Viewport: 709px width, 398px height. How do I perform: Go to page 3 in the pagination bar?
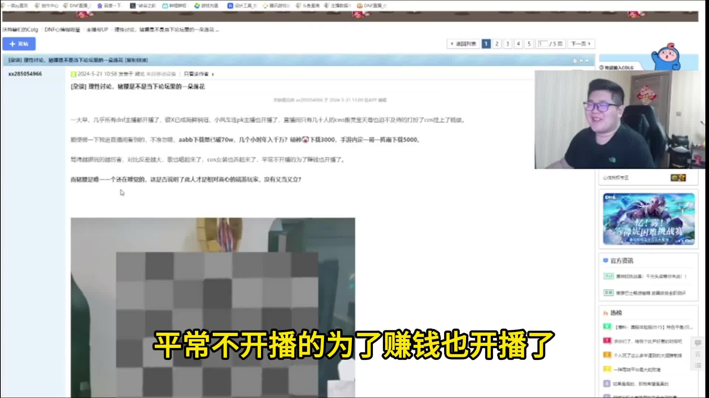[x=507, y=43]
